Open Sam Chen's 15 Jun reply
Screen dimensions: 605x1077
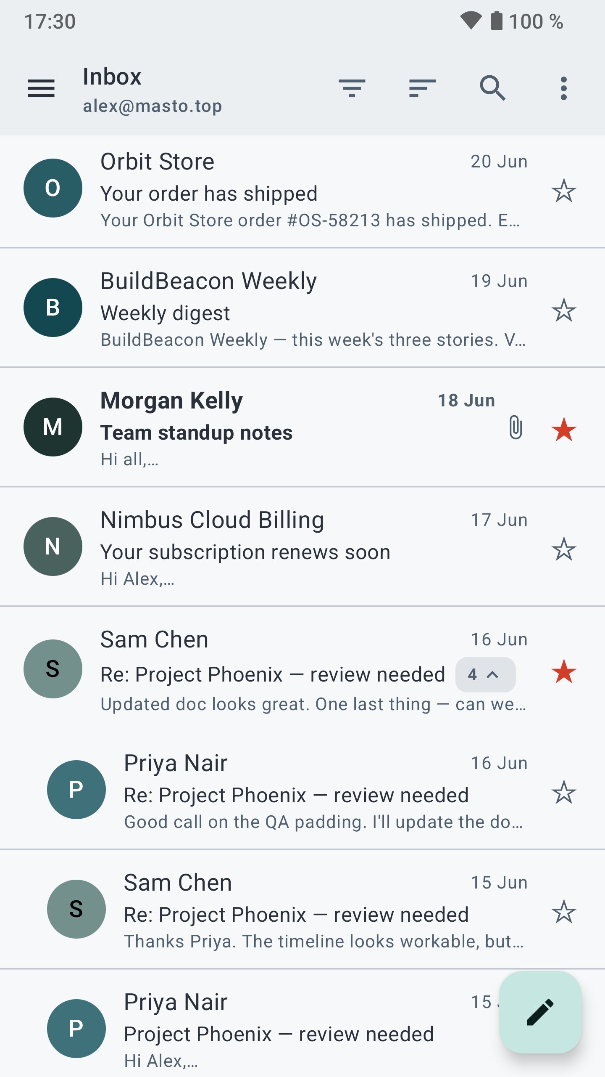point(302,910)
